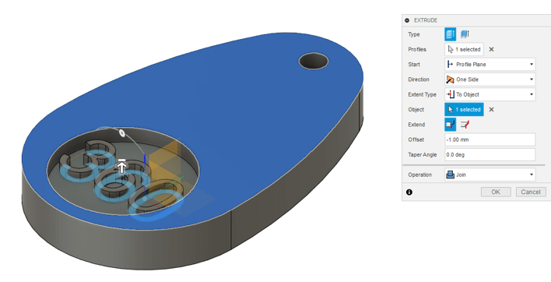The image size is (551, 282).
Task: Select the standard Extrude type icon
Action: point(450,34)
